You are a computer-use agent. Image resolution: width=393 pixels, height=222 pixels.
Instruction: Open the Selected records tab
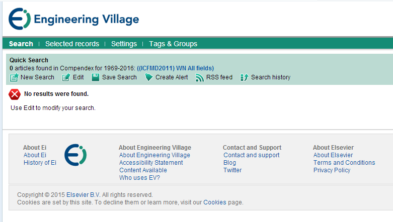click(72, 44)
